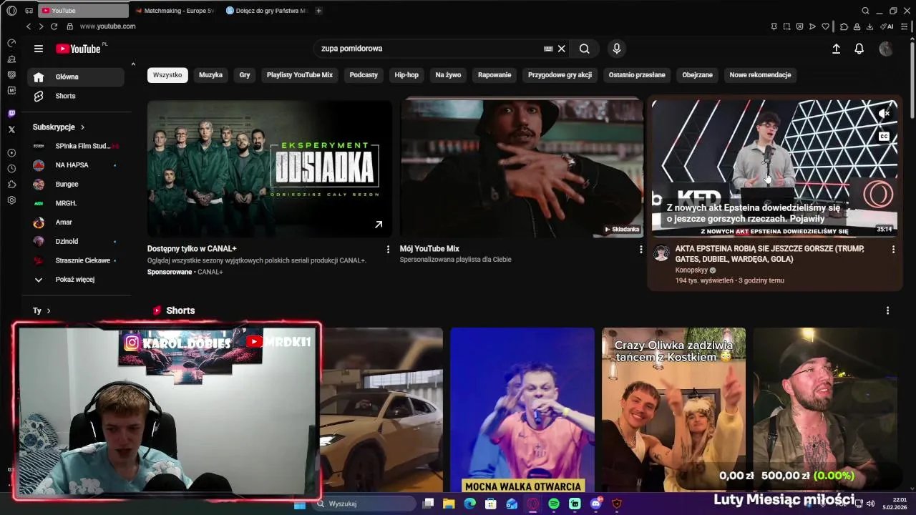
Task: Open the YouTube guide hamburger menu
Action: coord(39,49)
